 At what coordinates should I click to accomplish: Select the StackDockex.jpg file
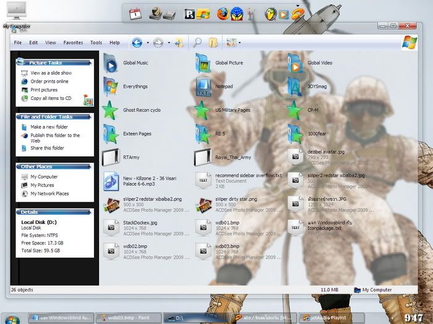click(147, 228)
